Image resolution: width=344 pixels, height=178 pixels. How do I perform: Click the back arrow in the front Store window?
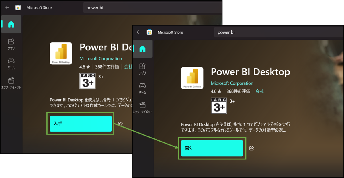[x=139, y=32]
